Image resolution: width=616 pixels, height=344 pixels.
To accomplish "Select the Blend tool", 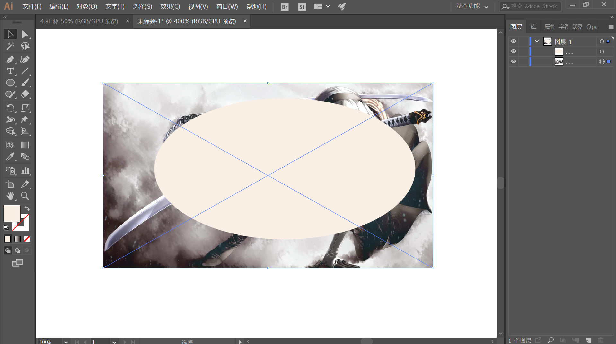I will pos(25,157).
